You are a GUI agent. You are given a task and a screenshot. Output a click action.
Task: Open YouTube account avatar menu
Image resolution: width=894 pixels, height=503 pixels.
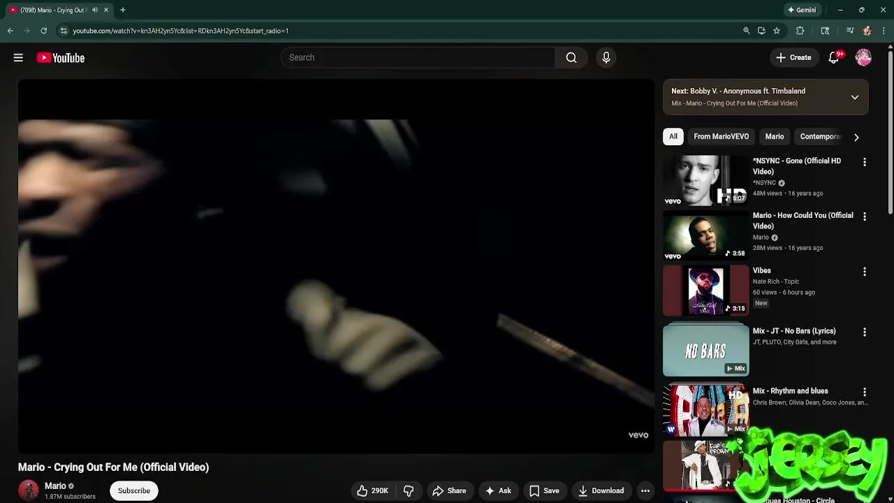tap(863, 57)
